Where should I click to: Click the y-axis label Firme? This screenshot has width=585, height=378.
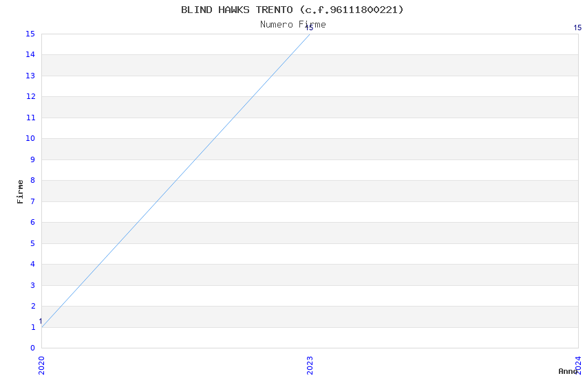click(20, 192)
